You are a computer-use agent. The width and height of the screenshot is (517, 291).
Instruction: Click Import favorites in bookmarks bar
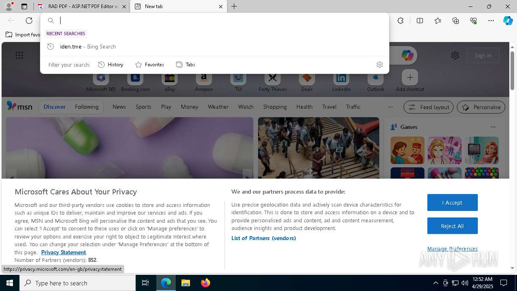pos(23,35)
